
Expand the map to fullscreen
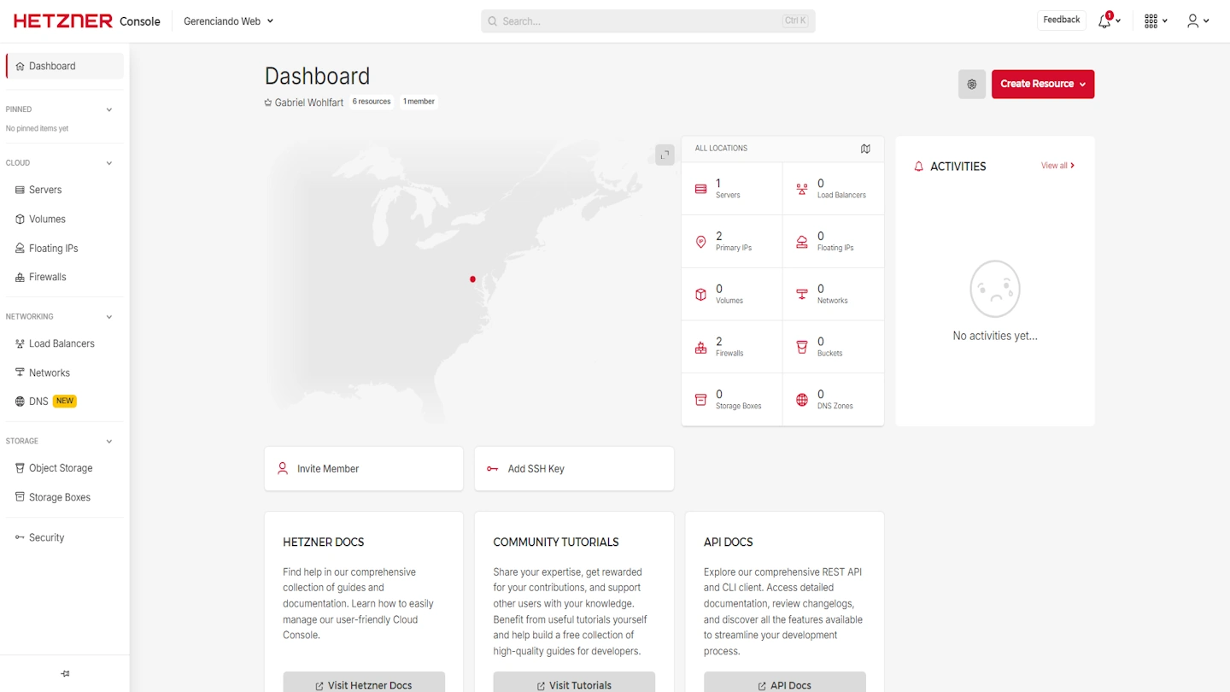pyautogui.click(x=665, y=155)
